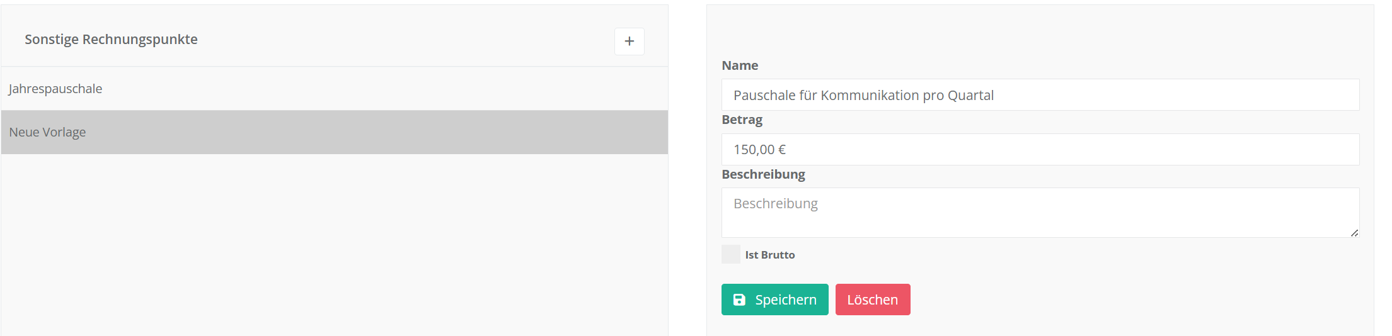Click the Ist Brutto label text
Viewport: 1392px width, 336px height.
(769, 255)
